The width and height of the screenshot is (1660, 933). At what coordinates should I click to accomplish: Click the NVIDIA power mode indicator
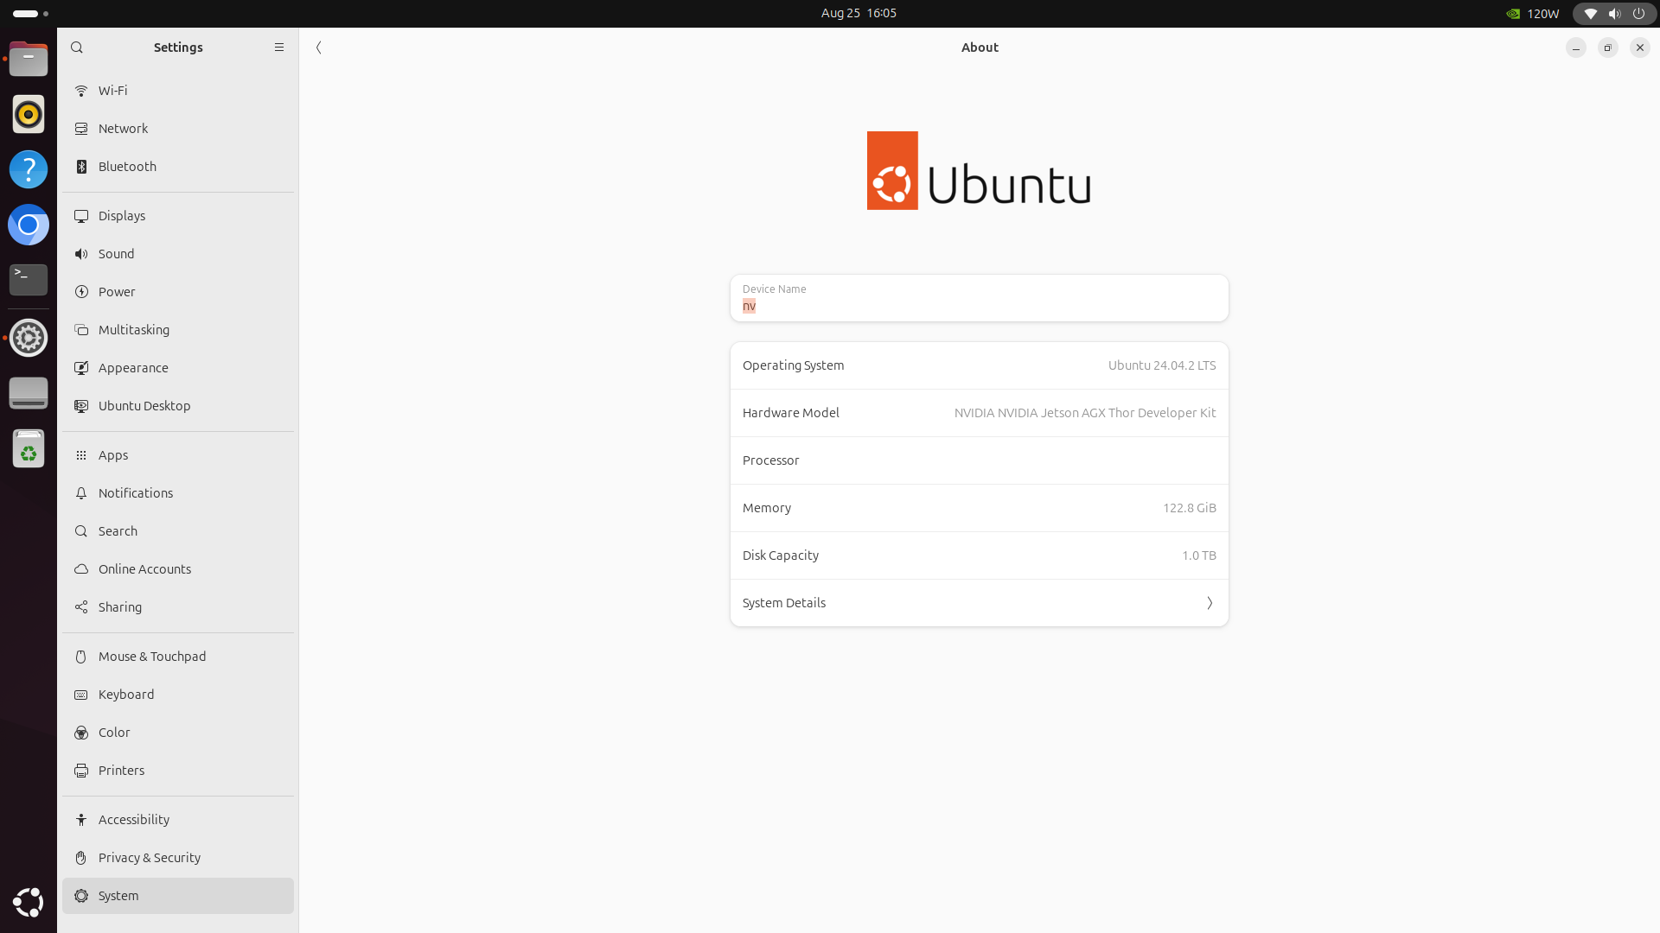(x=1533, y=14)
